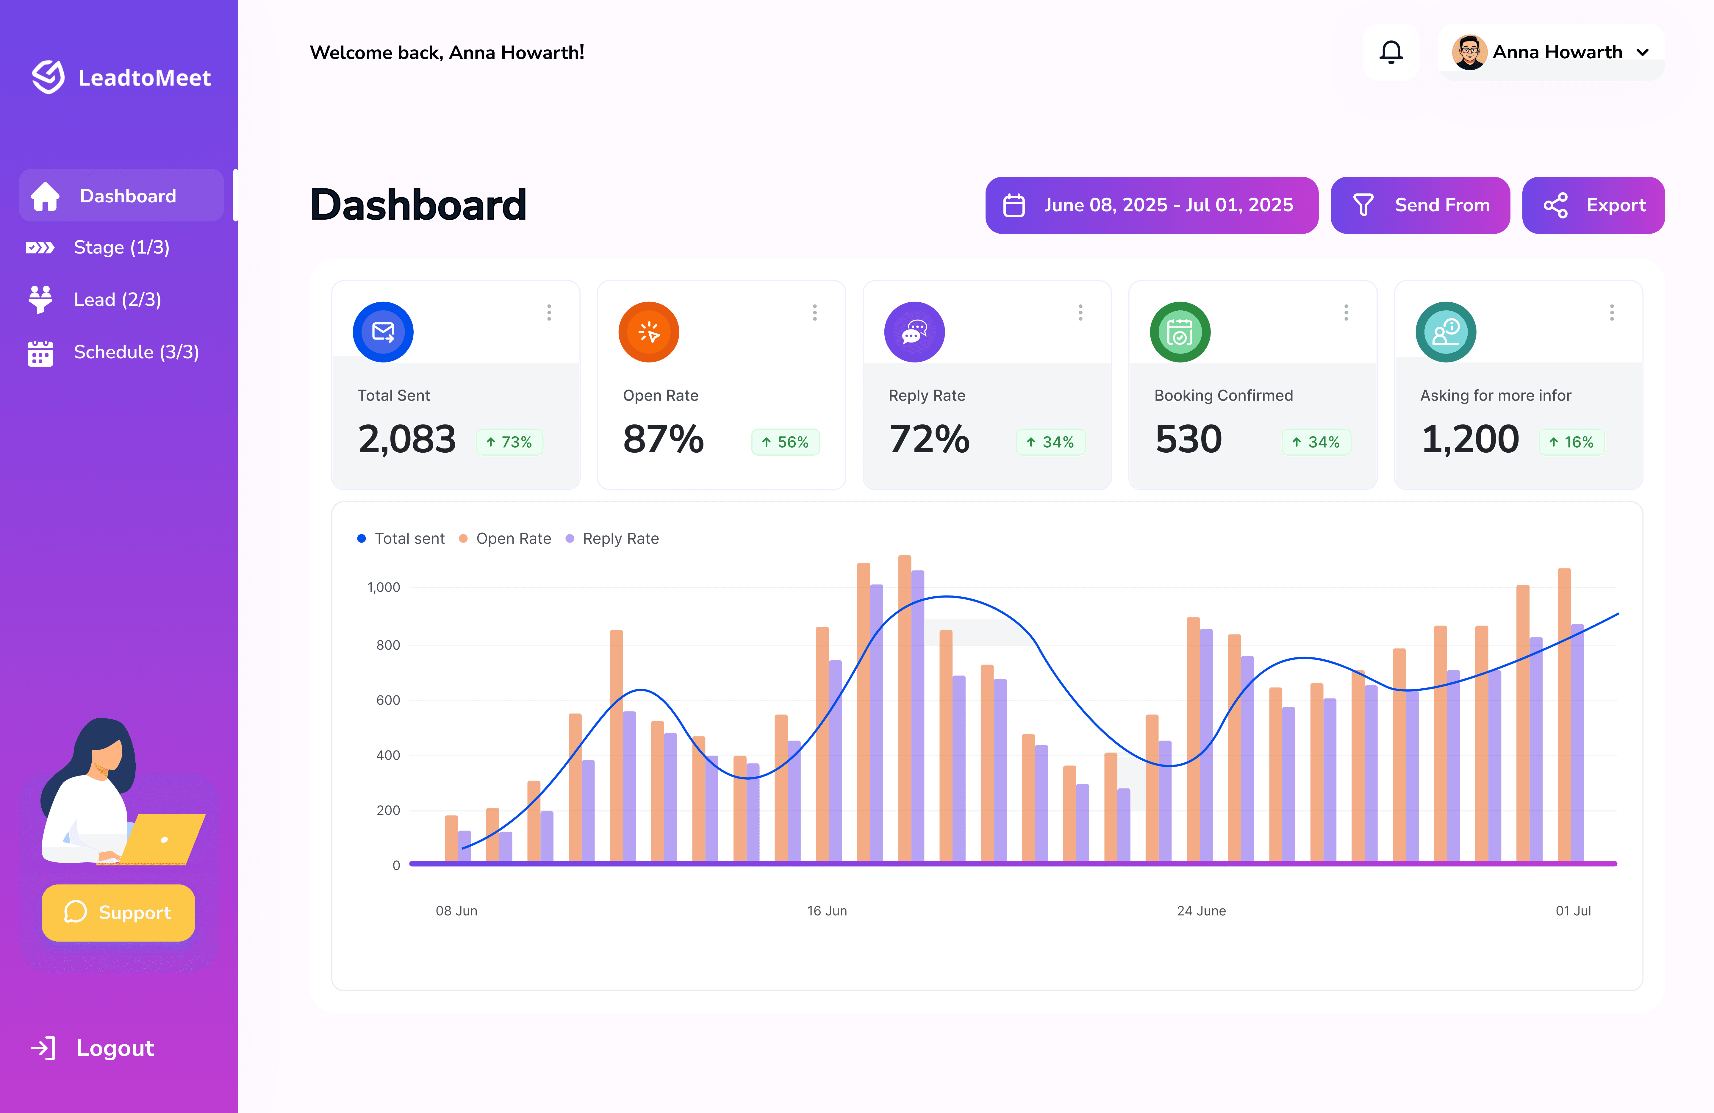Click the Reply Rate chat bubbles icon
The height and width of the screenshot is (1113, 1714).
pyautogui.click(x=915, y=332)
